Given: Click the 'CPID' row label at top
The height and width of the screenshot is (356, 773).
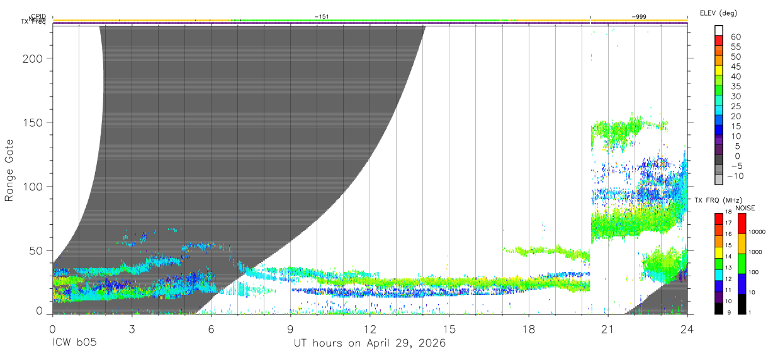Looking at the screenshot, I should click(x=38, y=17).
